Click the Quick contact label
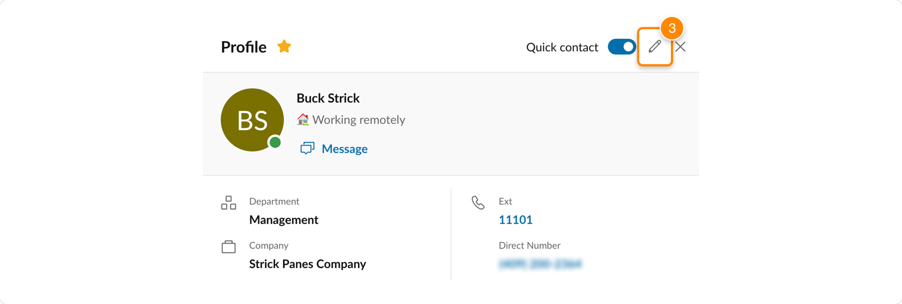The height and width of the screenshot is (304, 902). point(562,47)
